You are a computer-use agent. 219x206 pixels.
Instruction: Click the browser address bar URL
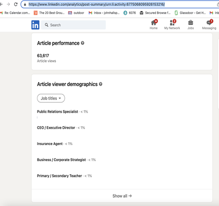96,4
